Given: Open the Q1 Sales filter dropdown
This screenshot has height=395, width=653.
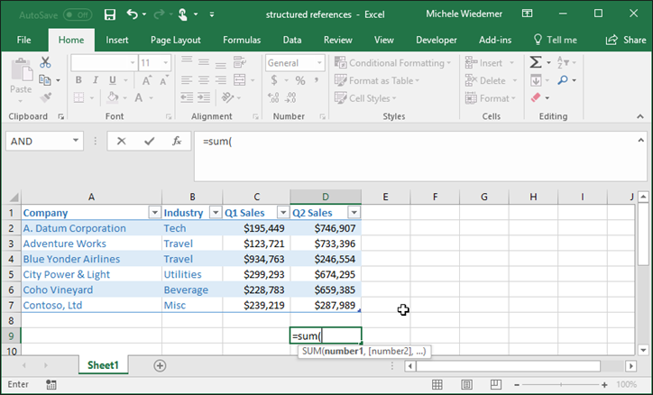Looking at the screenshot, I should (283, 213).
